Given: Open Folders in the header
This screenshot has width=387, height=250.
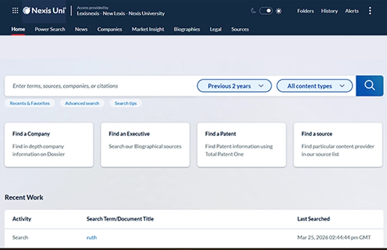Looking at the screenshot, I should tap(305, 11).
